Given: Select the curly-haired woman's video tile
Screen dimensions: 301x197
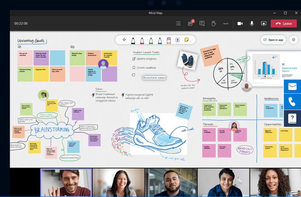Looking at the screenshot, I should 275,183.
